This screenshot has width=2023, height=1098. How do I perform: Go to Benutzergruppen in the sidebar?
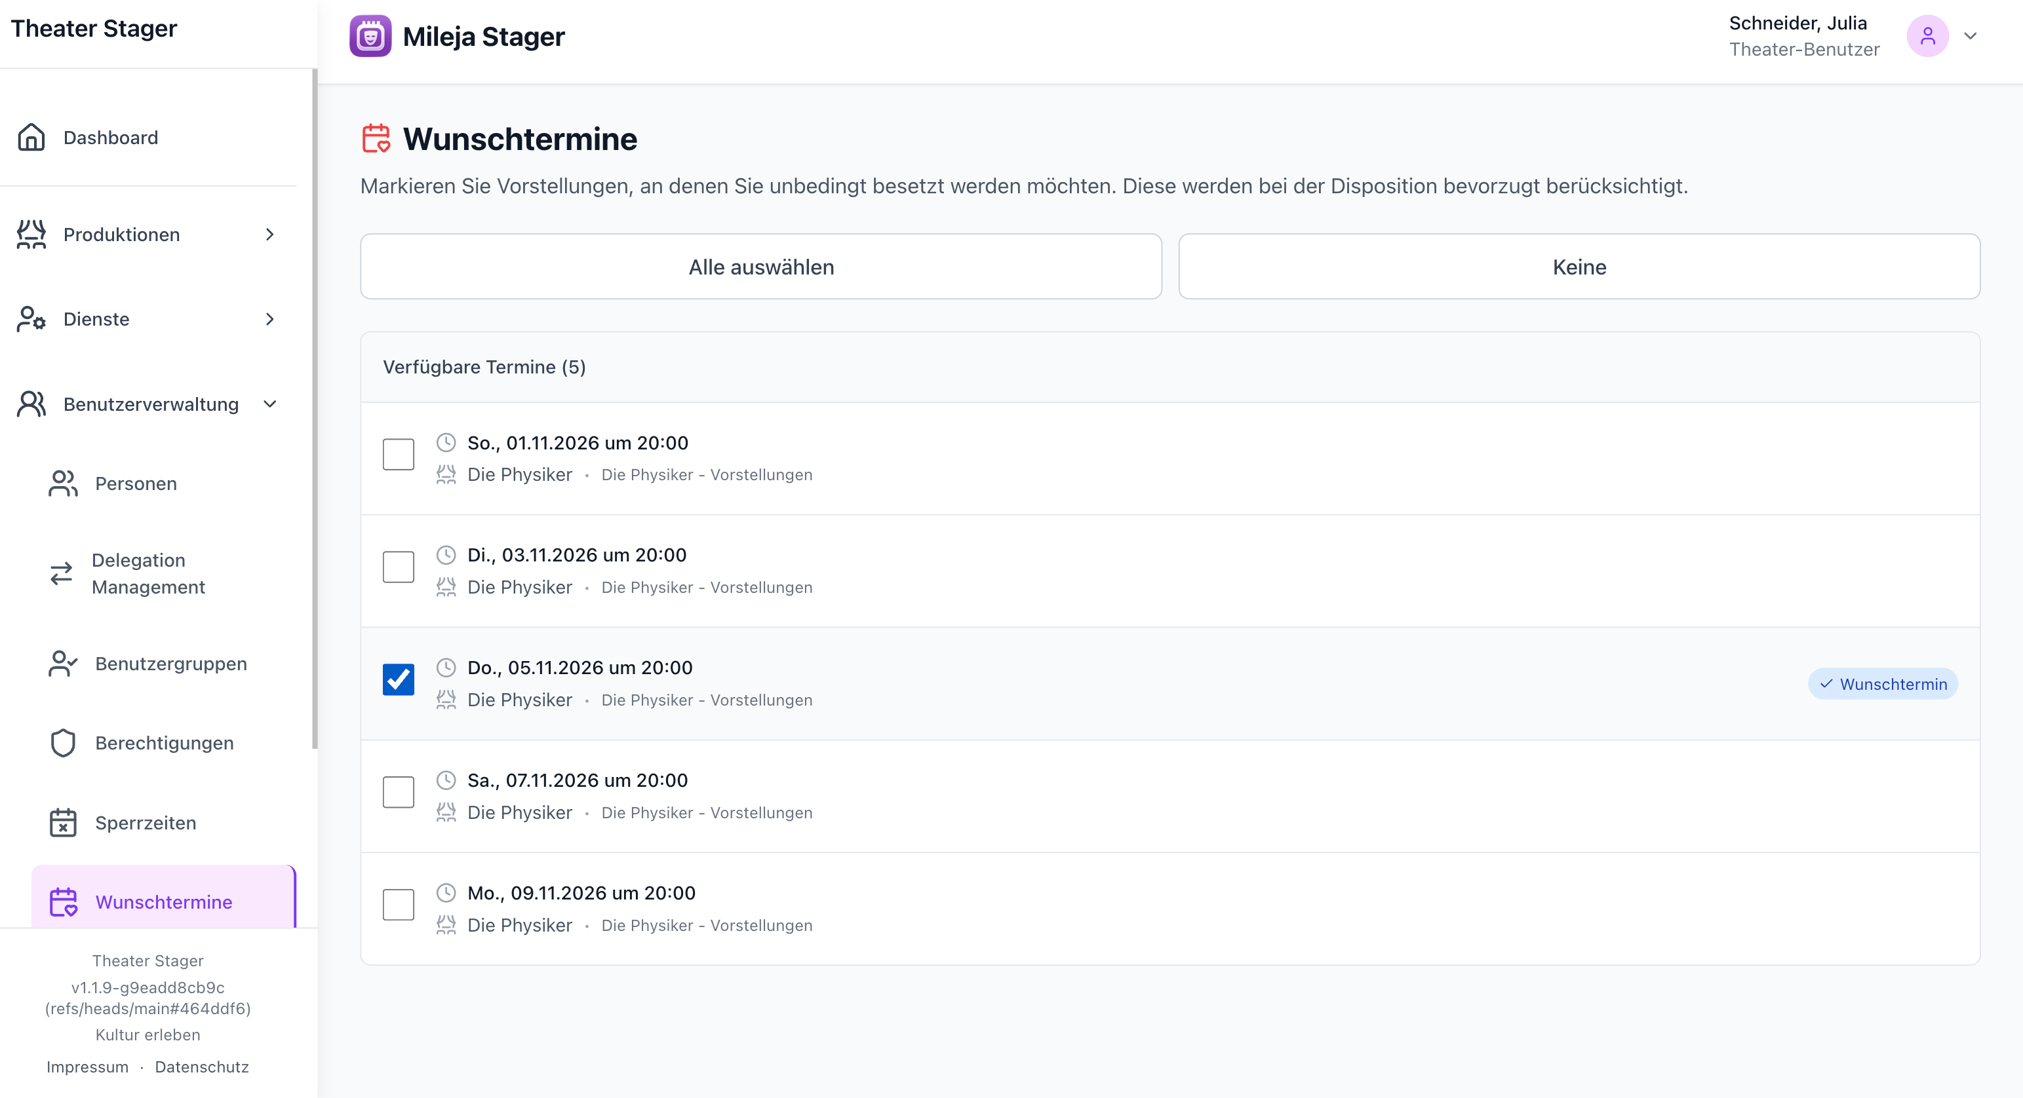click(170, 663)
